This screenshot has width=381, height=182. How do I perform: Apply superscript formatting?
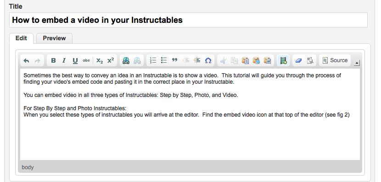tap(111, 60)
